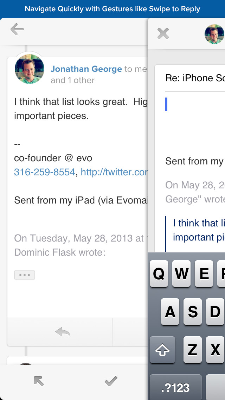Image resolution: width=225 pixels, height=400 pixels.
Task: Tap the Z key on keyboard
Action: [x=192, y=350]
